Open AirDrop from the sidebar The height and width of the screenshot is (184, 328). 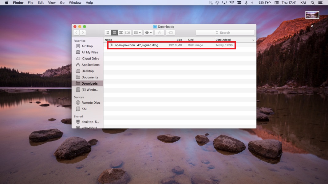tap(87, 46)
